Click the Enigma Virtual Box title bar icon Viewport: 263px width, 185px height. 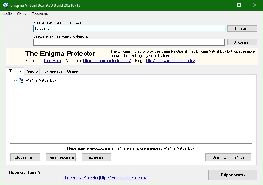[x=5, y=5]
